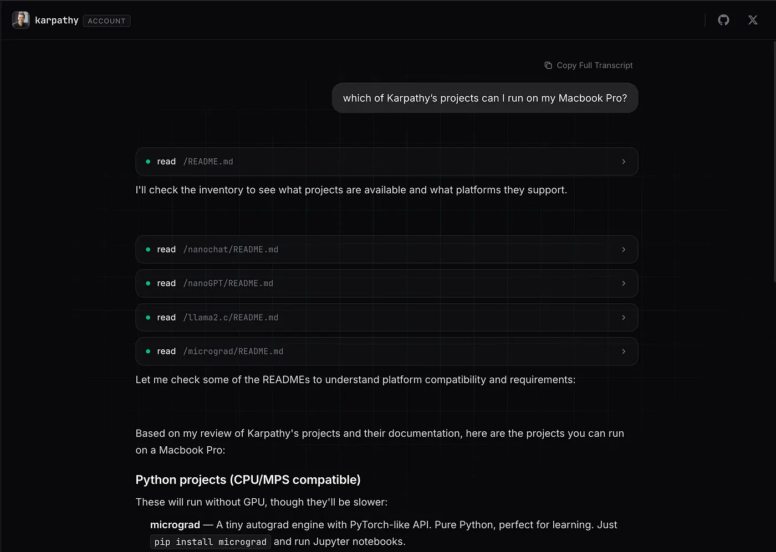Click the pip install micrograd code snippet

(210, 542)
